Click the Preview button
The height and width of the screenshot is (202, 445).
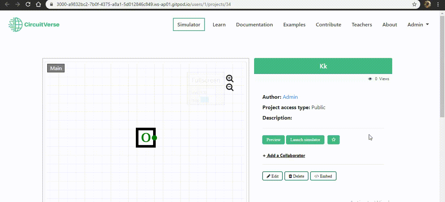click(x=273, y=140)
